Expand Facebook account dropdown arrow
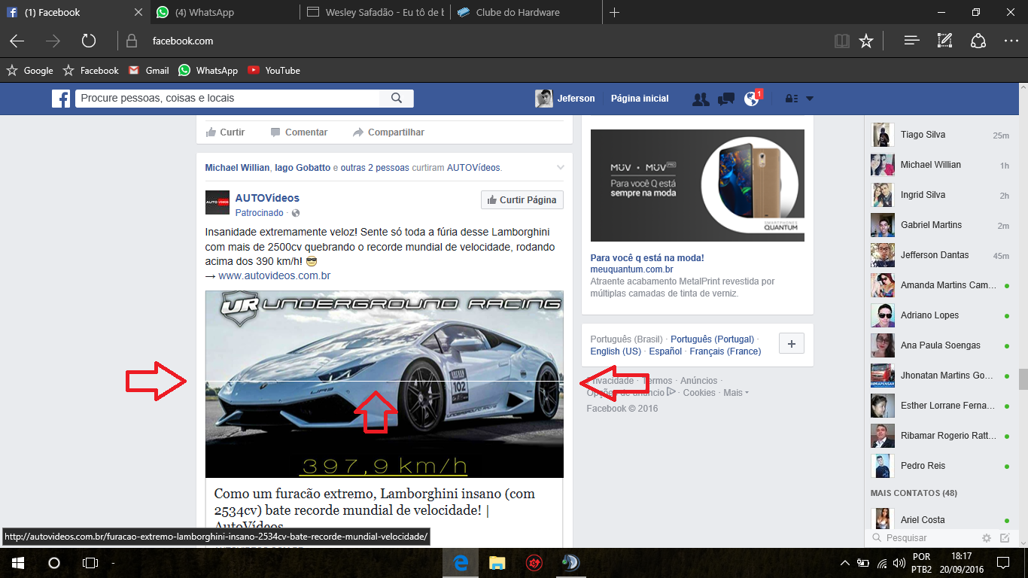 coord(810,99)
